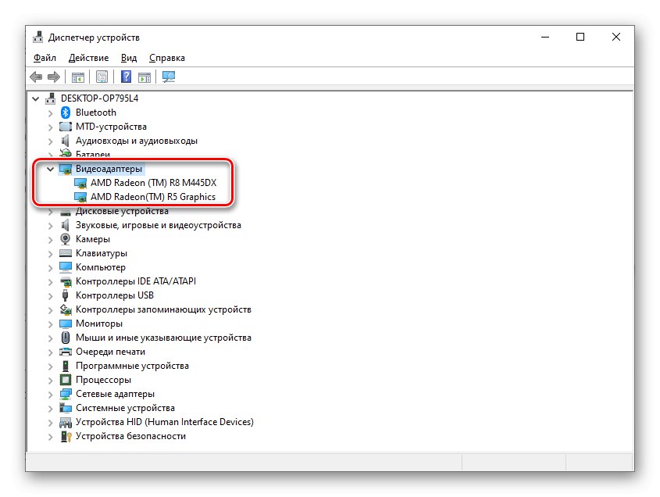Click the Устройства безопасности key icon
660x497 pixels.
66,436
